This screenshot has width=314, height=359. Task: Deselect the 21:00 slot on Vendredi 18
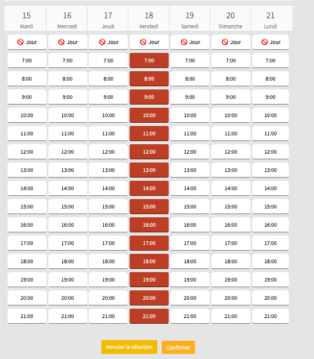click(x=149, y=316)
